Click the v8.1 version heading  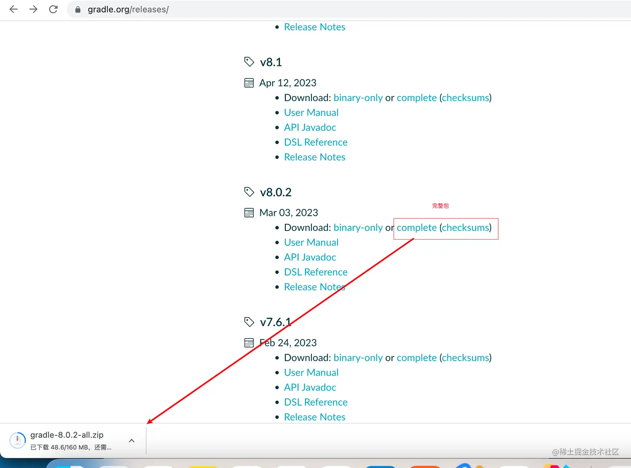pos(271,62)
